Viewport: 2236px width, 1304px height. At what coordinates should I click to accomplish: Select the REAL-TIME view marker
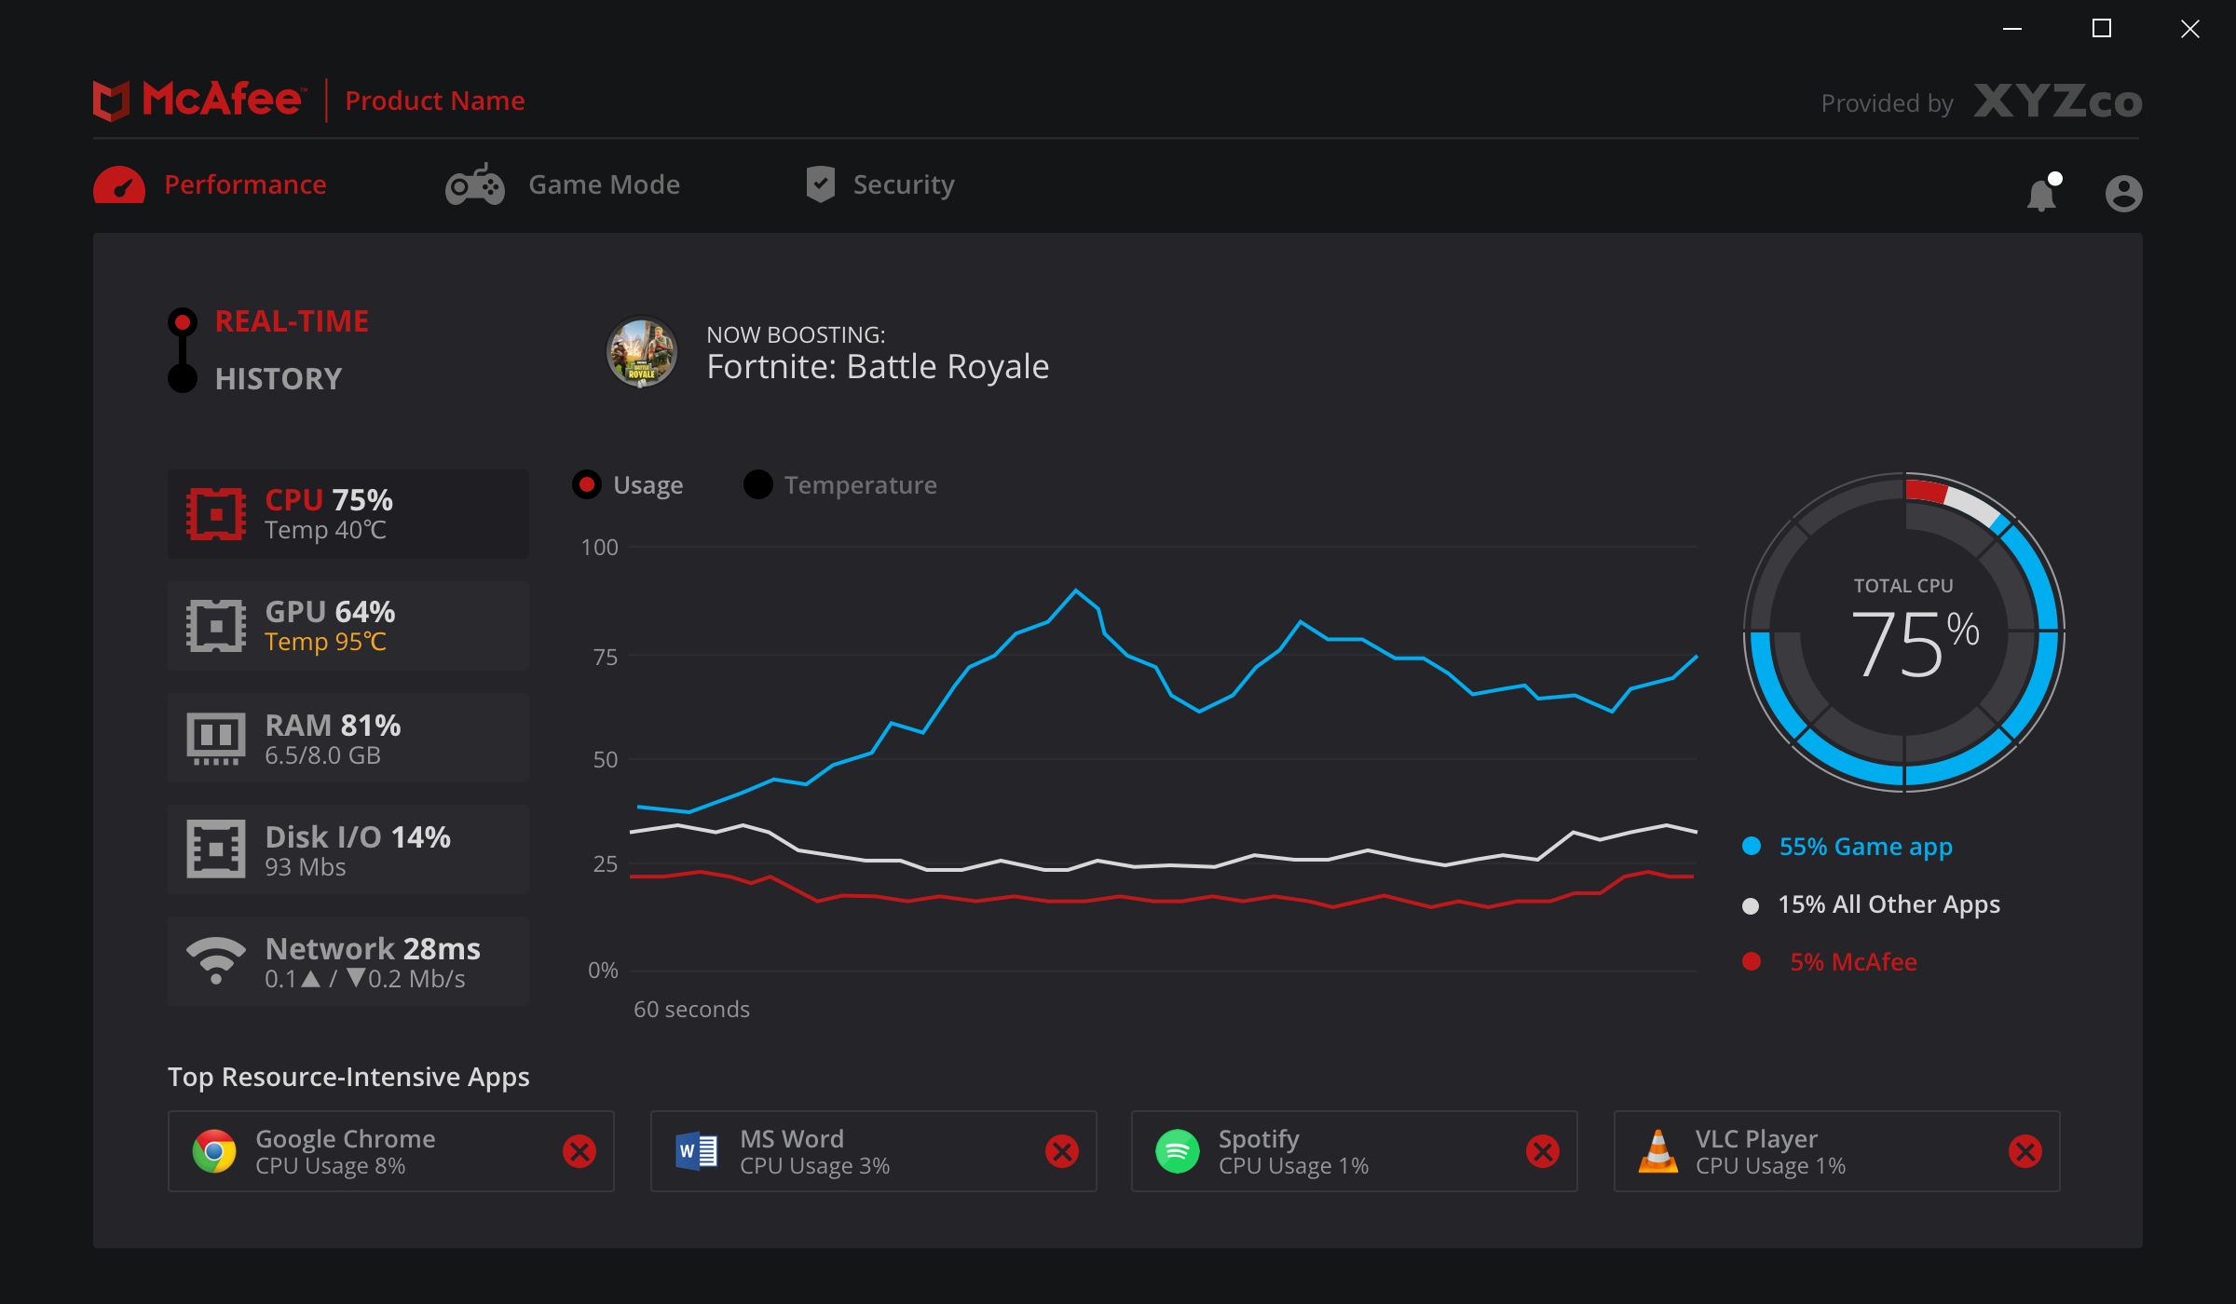click(183, 322)
